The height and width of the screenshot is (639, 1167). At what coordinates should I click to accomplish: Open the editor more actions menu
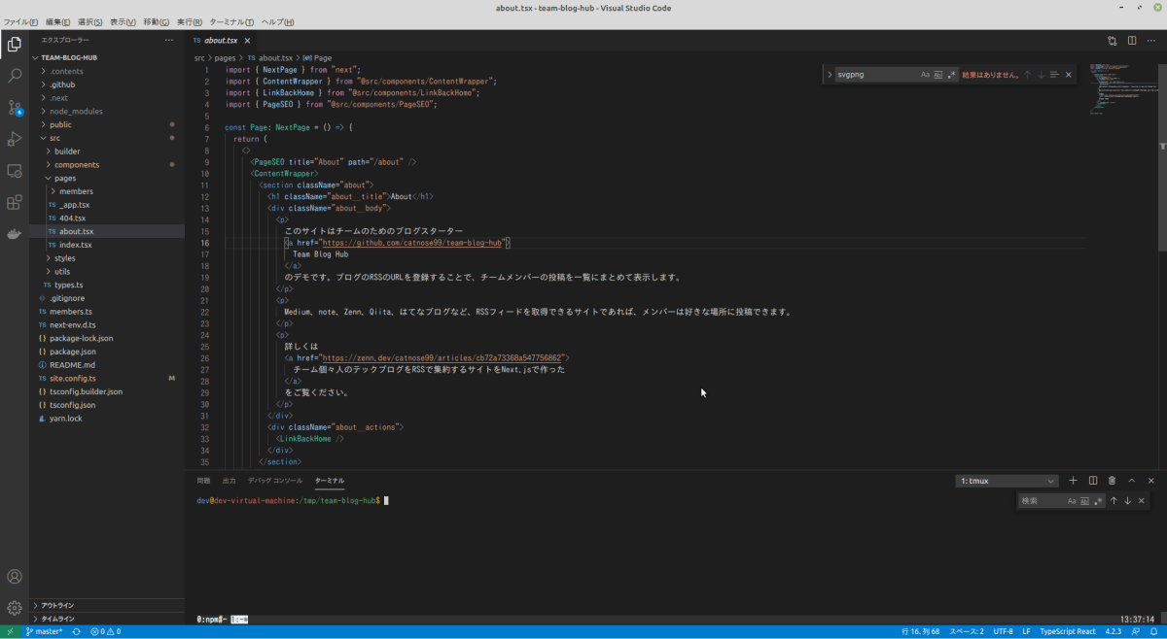pyautogui.click(x=1151, y=41)
